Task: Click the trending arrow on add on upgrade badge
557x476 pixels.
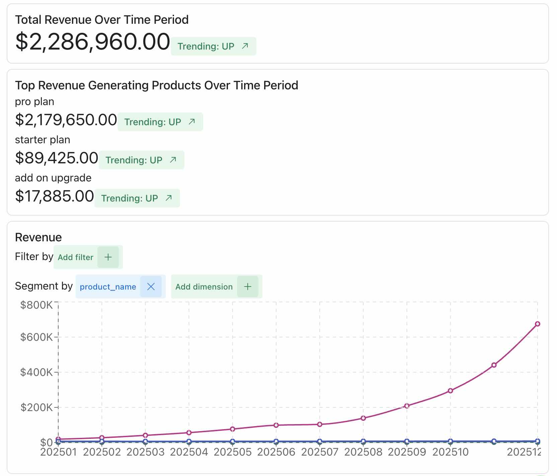Action: click(168, 198)
